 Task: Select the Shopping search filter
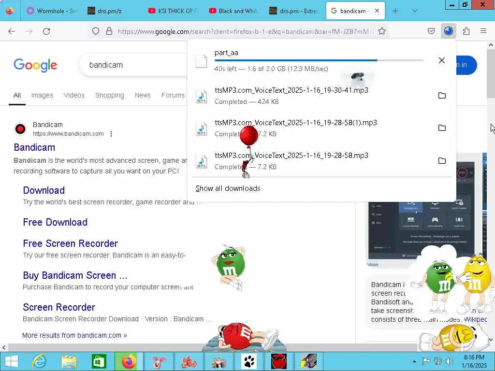[110, 95]
